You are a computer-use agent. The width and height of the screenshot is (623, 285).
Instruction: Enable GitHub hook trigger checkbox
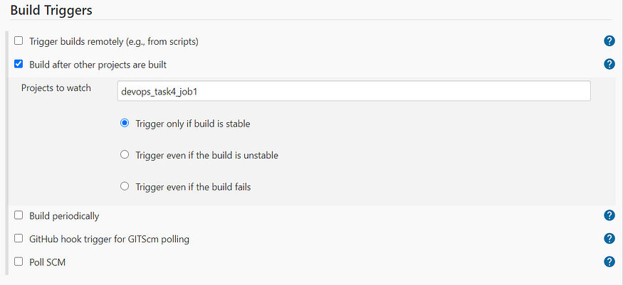coord(19,239)
